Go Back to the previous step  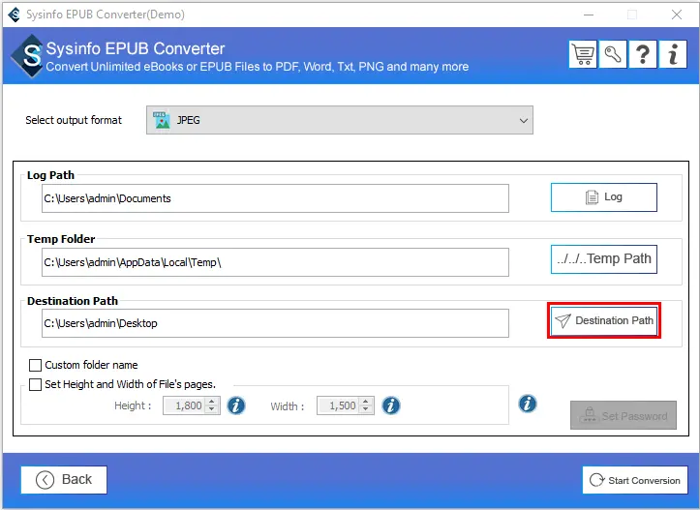pyautogui.click(x=64, y=479)
